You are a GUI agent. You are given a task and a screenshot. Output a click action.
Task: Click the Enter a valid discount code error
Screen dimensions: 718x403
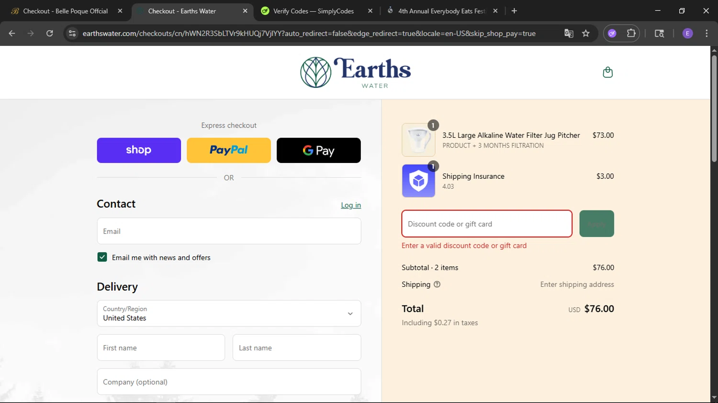(x=464, y=246)
